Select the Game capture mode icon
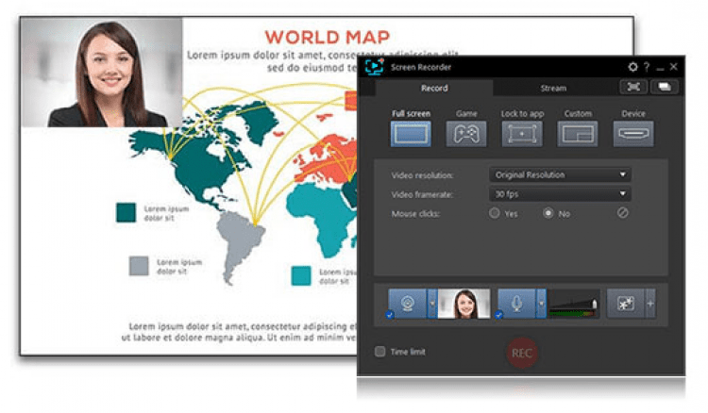Image resolution: width=708 pixels, height=413 pixels. [x=466, y=134]
